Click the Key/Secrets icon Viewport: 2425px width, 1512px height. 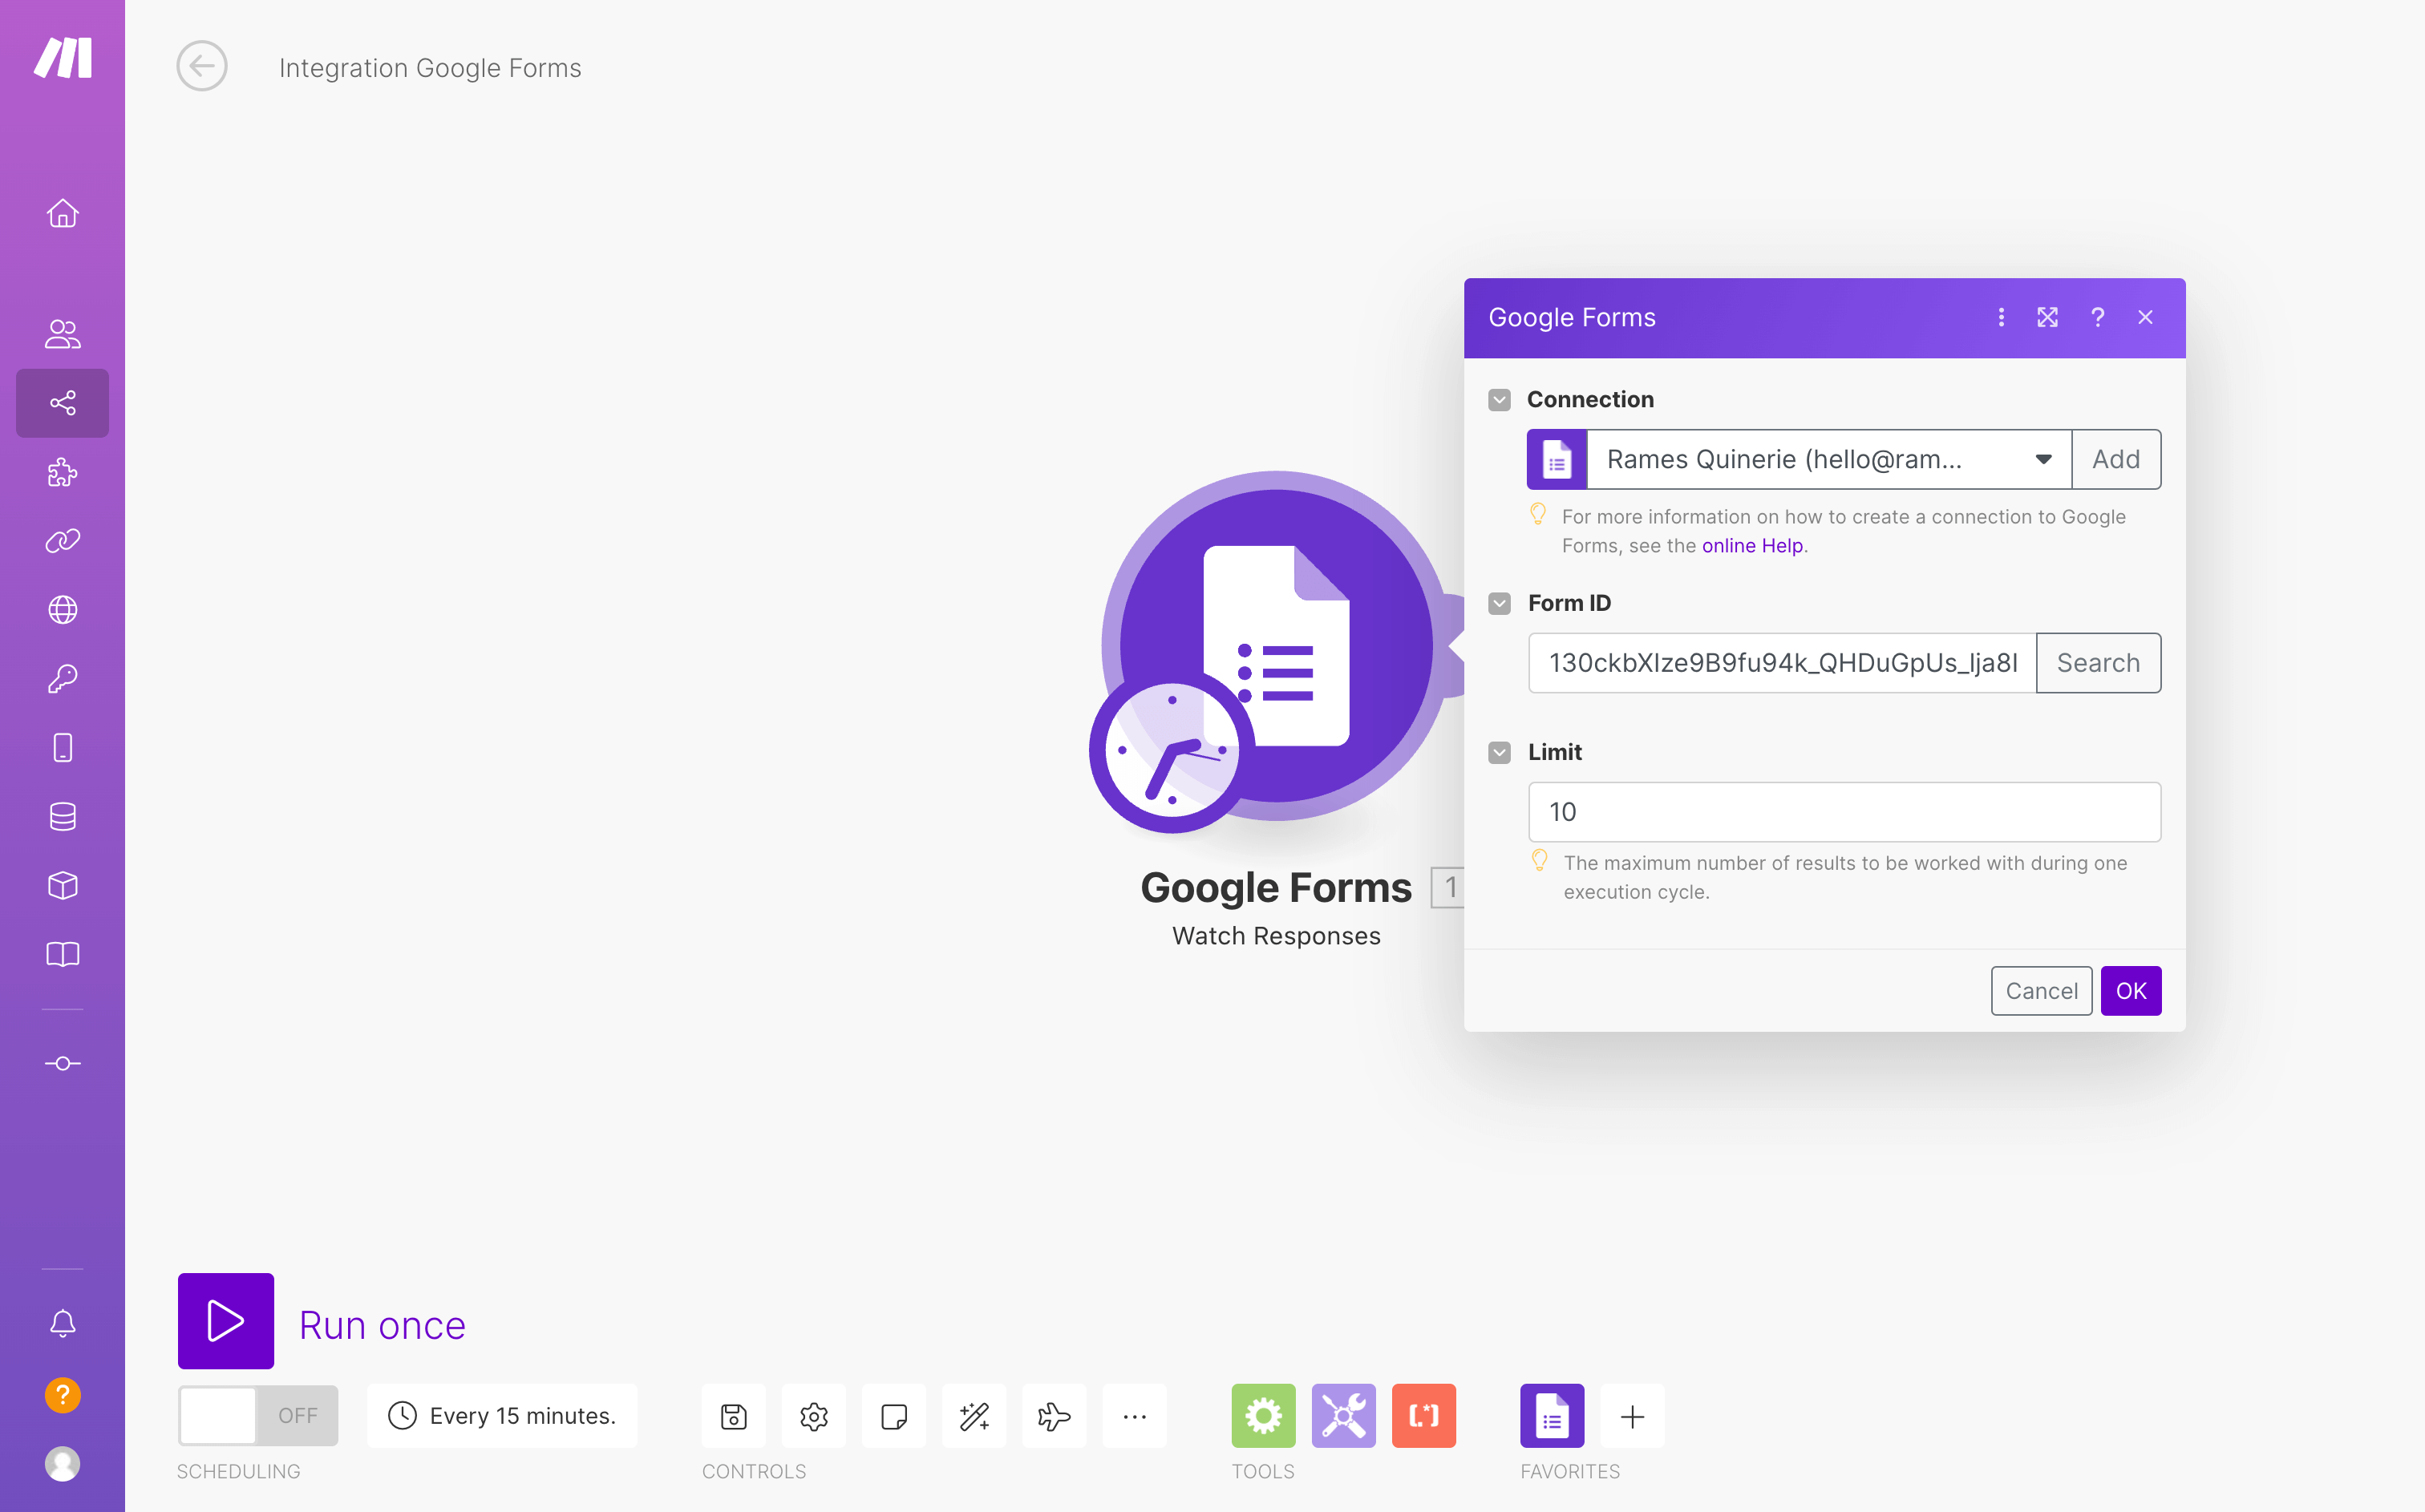(63, 677)
